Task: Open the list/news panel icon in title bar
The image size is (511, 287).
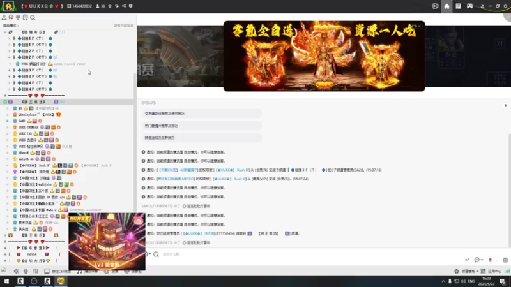Action: pyautogui.click(x=458, y=6)
